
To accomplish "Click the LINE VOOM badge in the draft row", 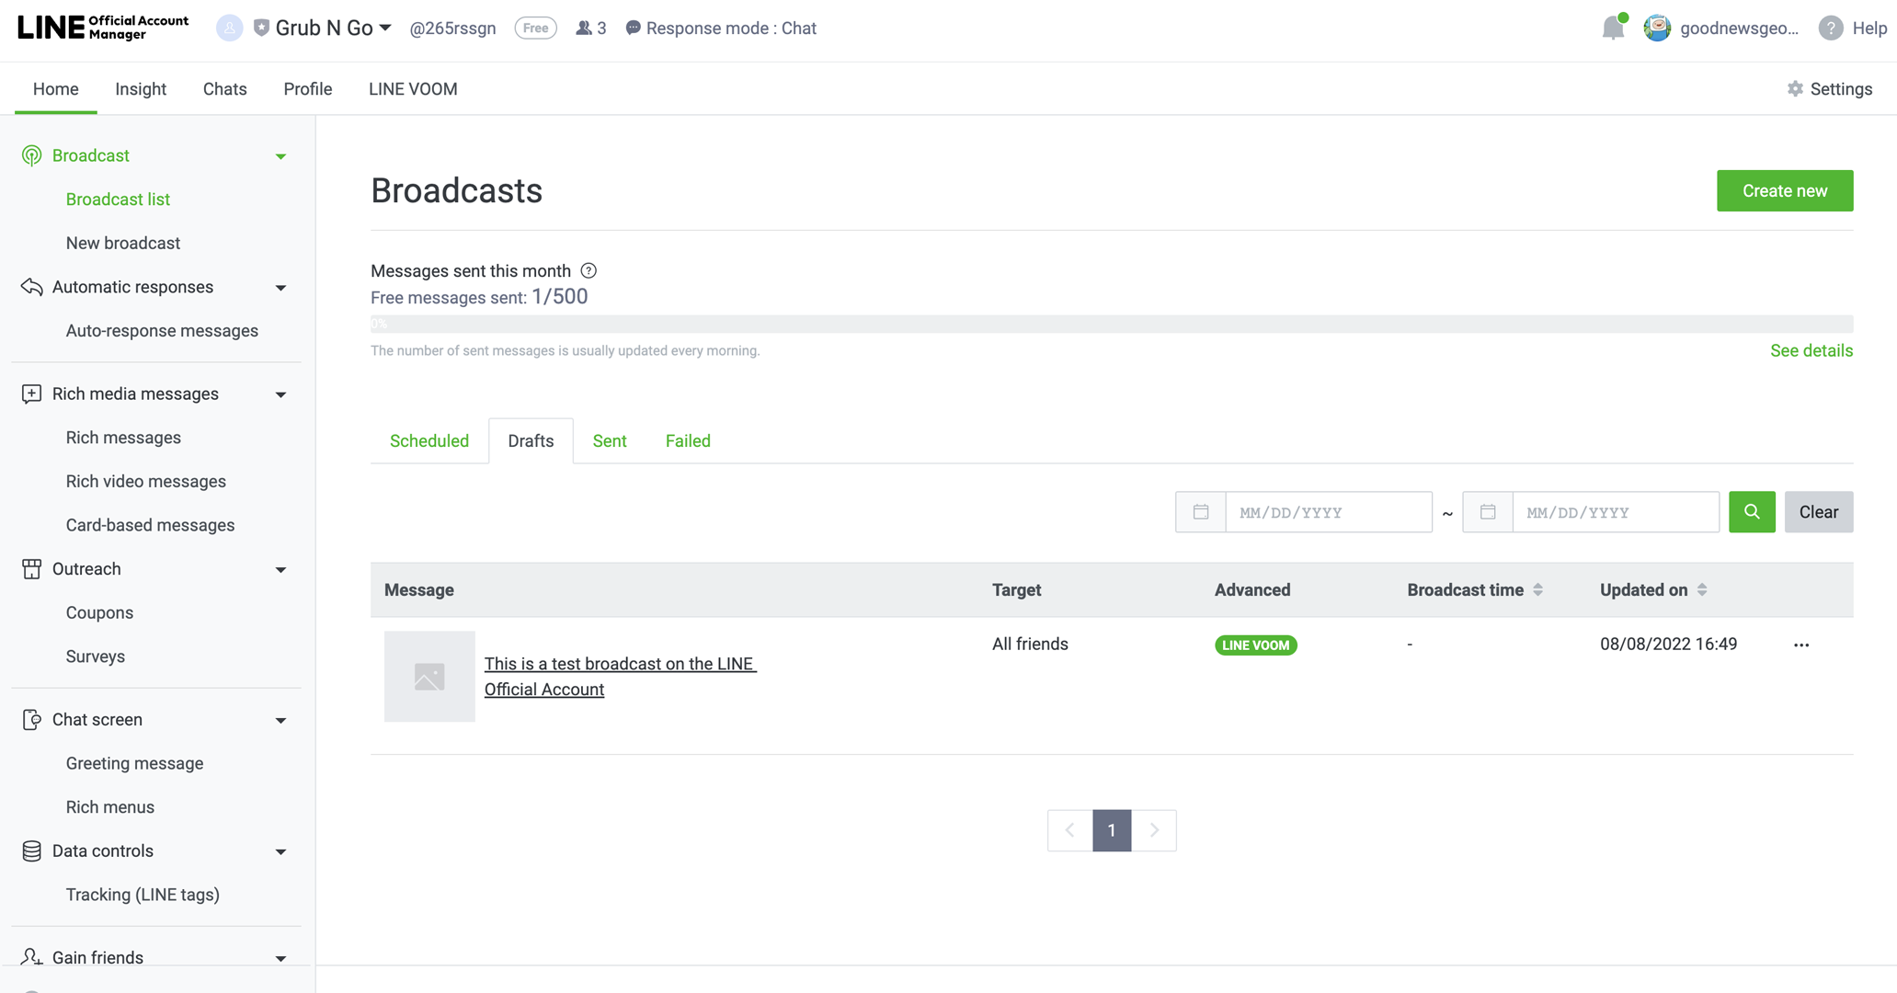I will coord(1255,645).
